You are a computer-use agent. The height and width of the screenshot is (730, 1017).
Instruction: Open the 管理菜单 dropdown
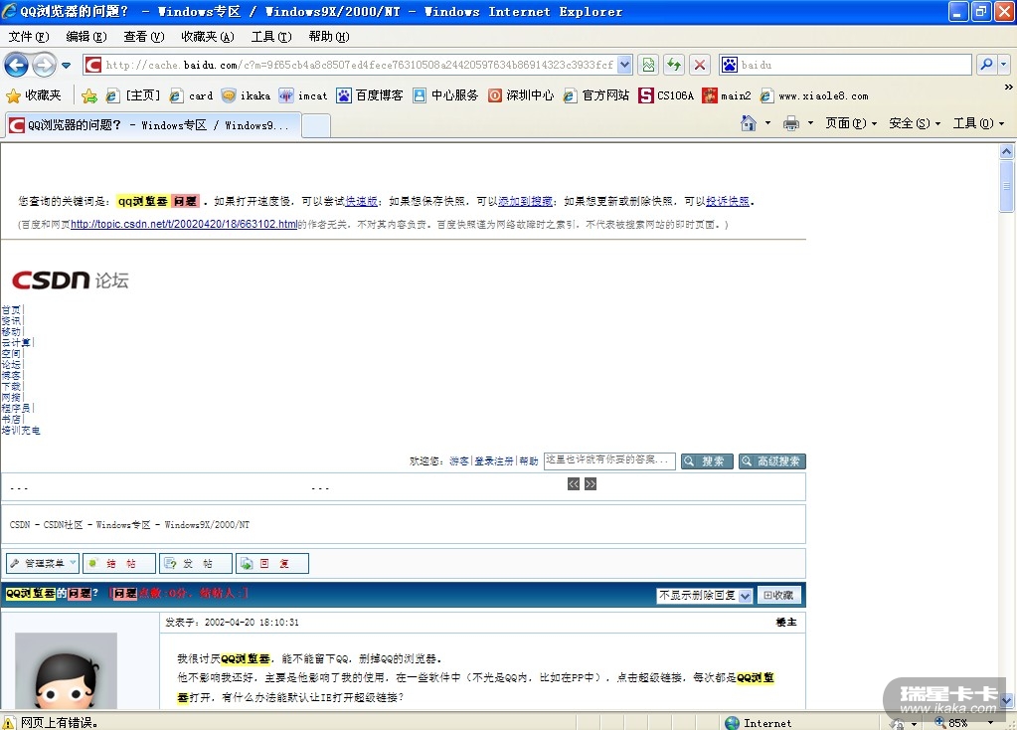pos(43,563)
